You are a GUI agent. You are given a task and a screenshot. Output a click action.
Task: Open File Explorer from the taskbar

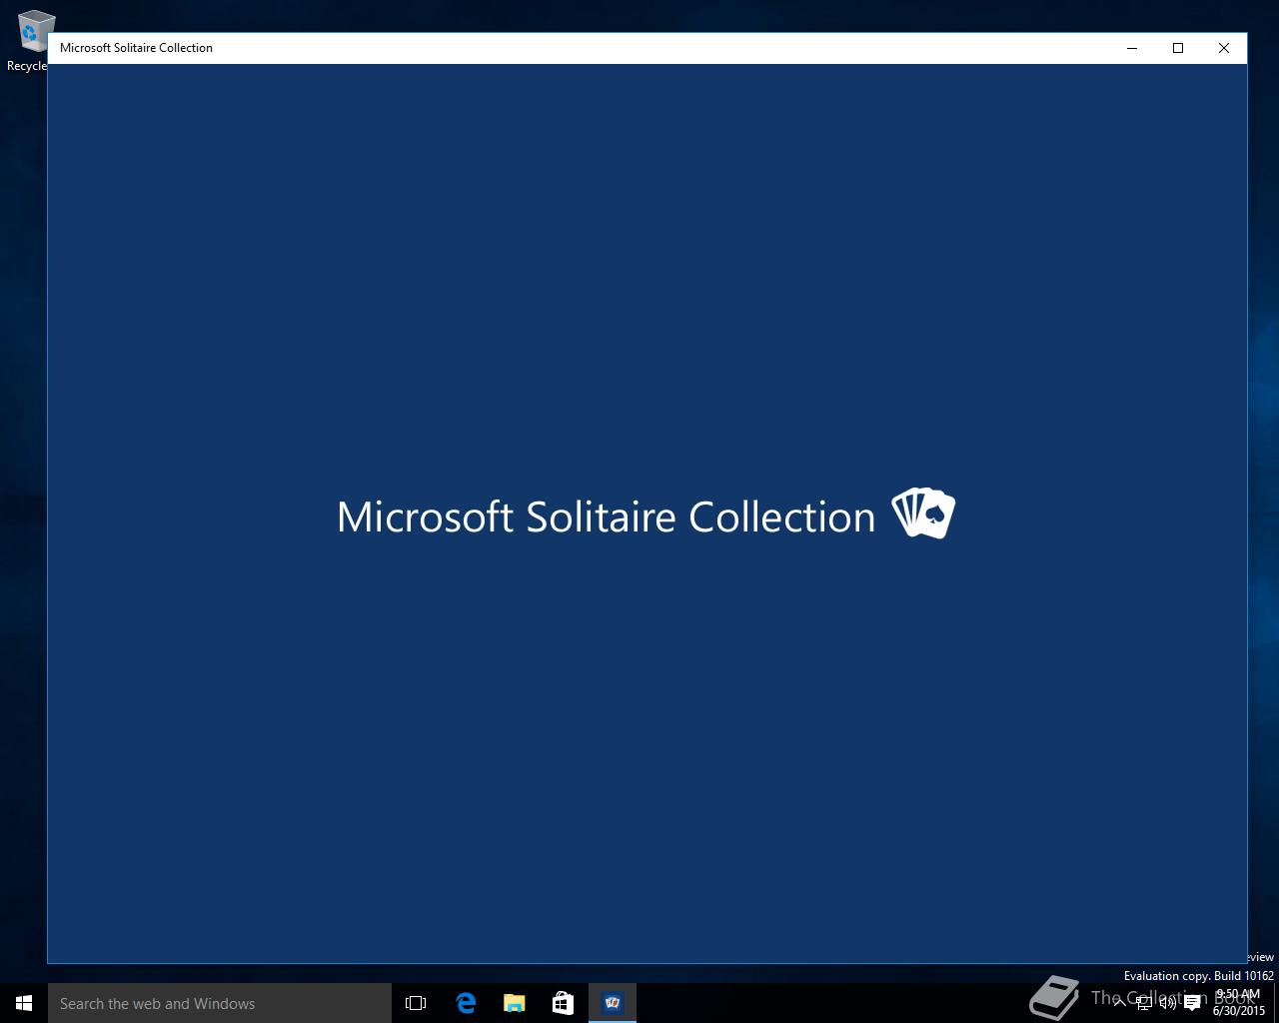515,1003
